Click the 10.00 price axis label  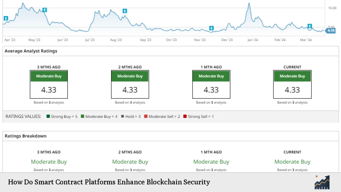332,8
